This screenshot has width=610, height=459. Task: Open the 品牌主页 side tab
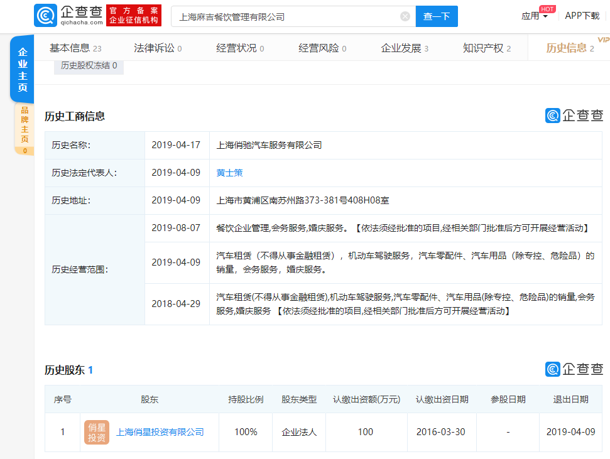click(25, 129)
